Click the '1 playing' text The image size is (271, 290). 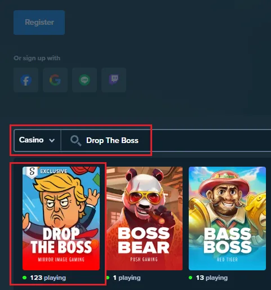click(x=127, y=278)
